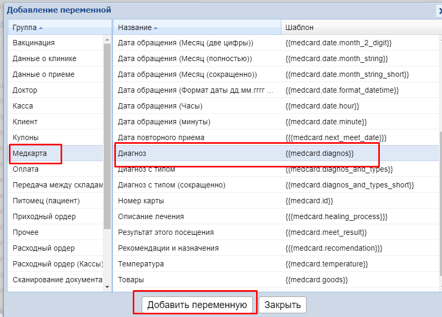Select the Вакцинация group
Viewport: 442px width, 317px height.
tap(34, 43)
